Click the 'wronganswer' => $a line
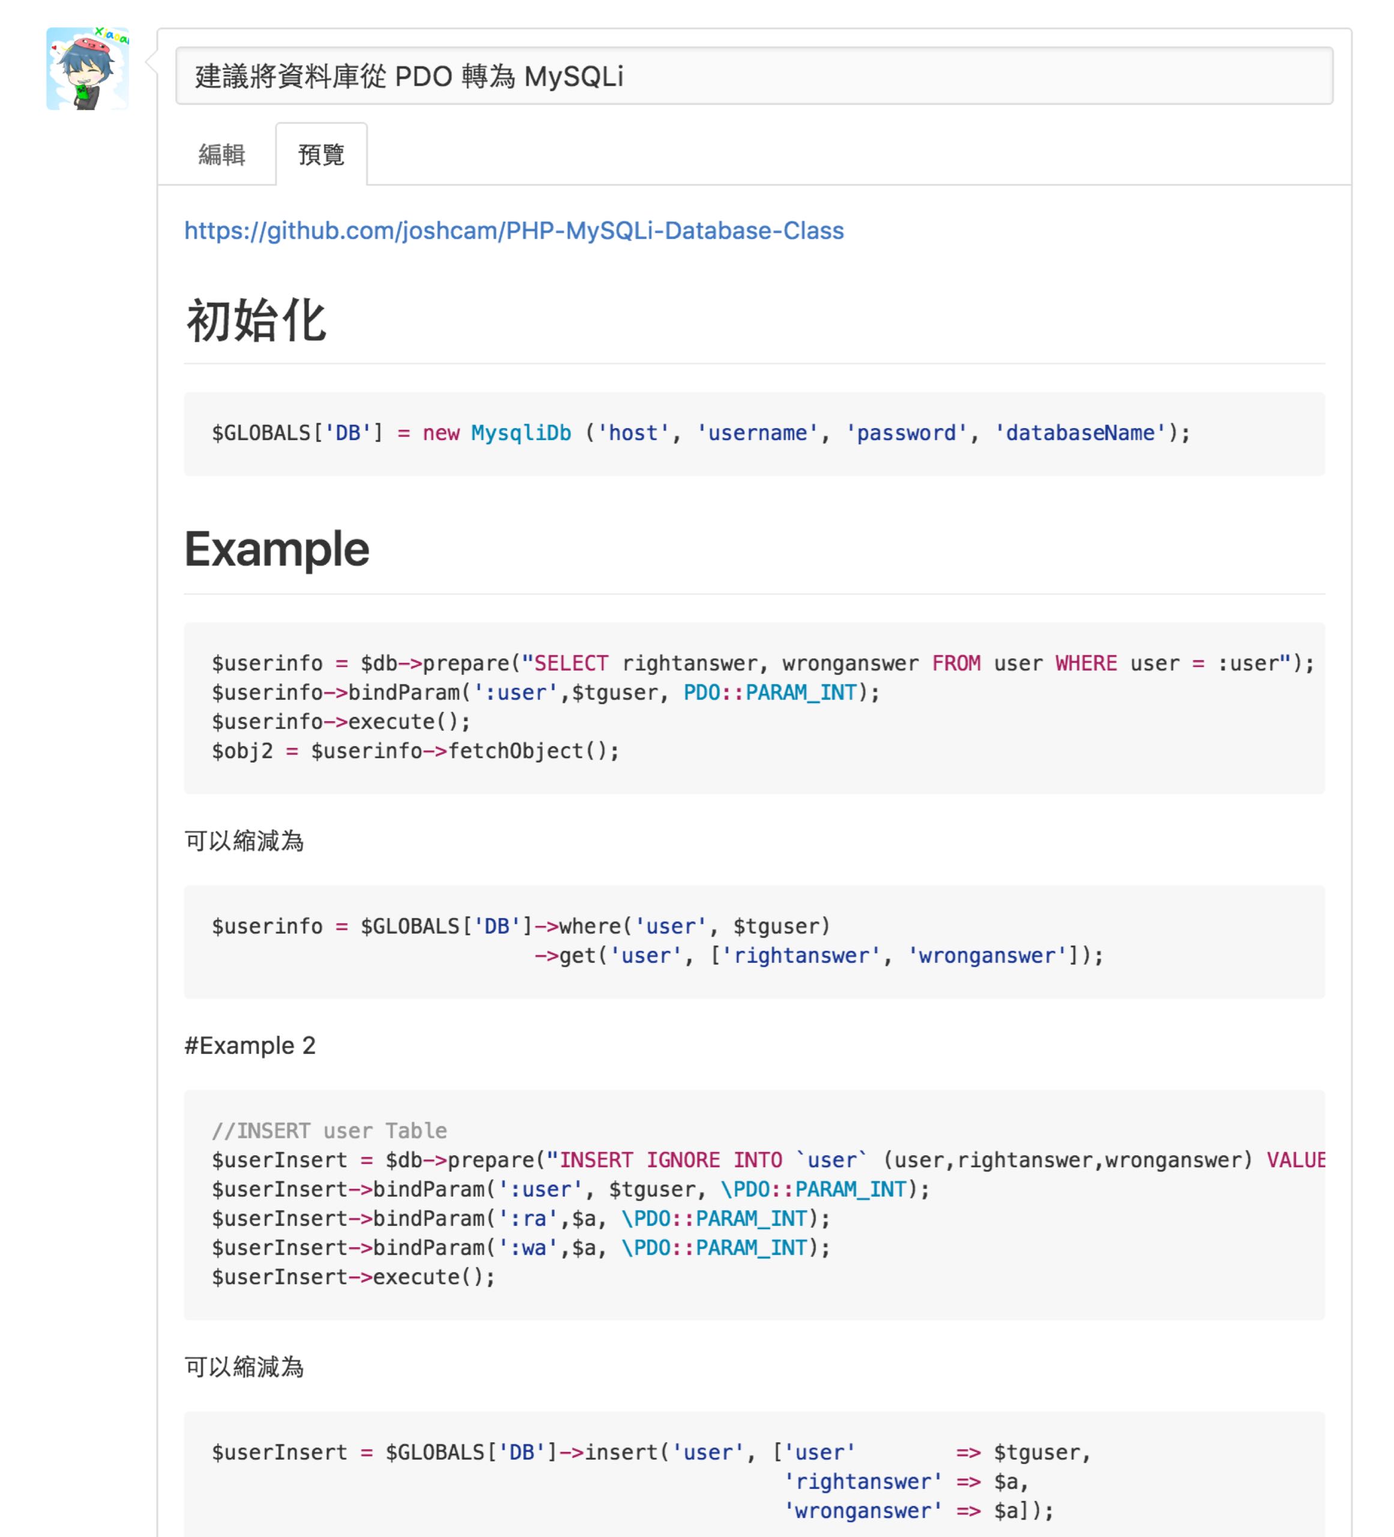 (918, 1511)
